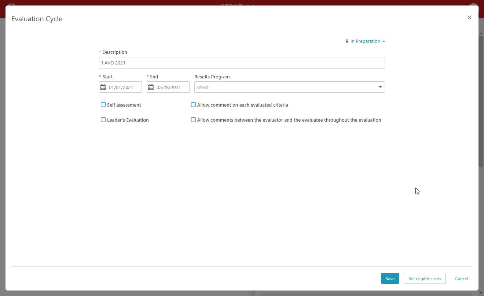This screenshot has height=296, width=484.
Task: Click the page scrollbar up arrow
Action: pyautogui.click(x=481, y=33)
